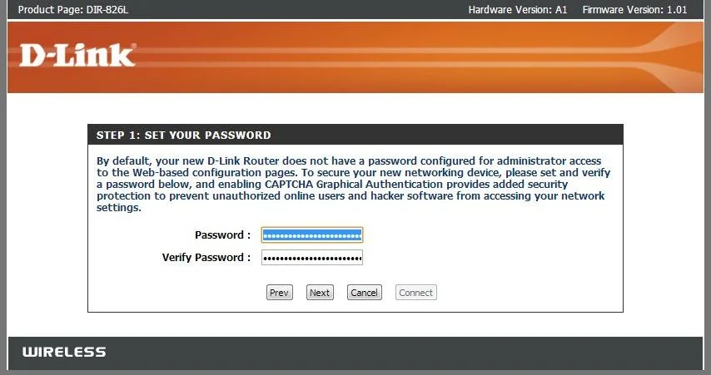711x375 pixels.
Task: Click the 'By default' opening sentence
Action: [x=349, y=161]
